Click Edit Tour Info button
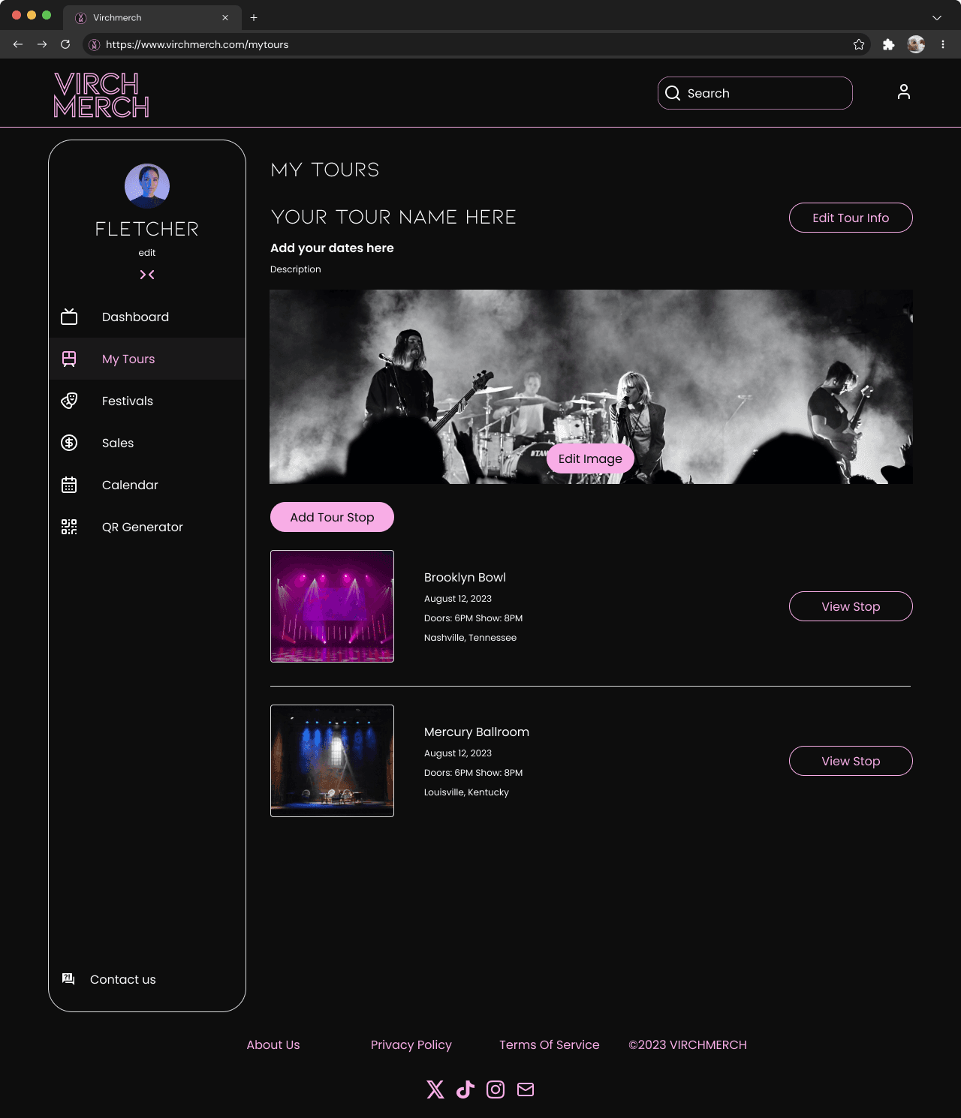Viewport: 961px width, 1118px height. 851,218
